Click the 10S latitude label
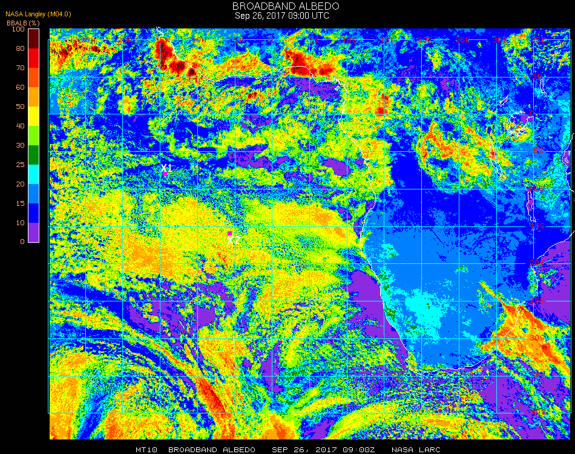The image size is (575, 454). tap(536, 188)
